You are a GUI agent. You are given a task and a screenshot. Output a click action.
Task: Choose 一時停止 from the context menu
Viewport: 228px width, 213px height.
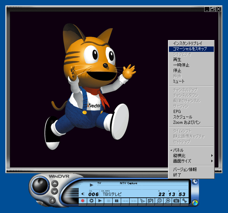191,65
